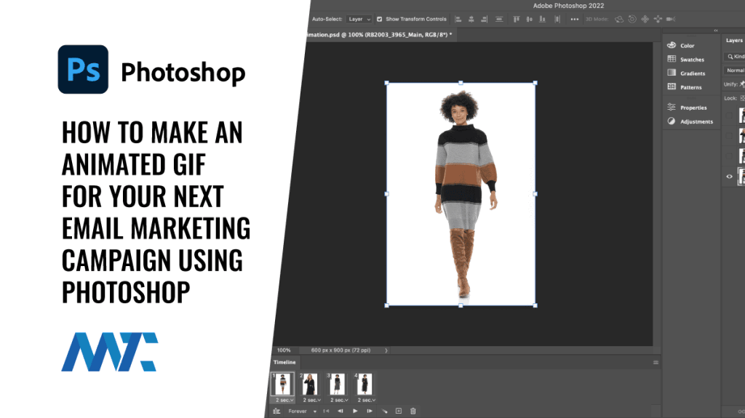Click the 100% zoom level field
This screenshot has width=745, height=418.
click(284, 350)
